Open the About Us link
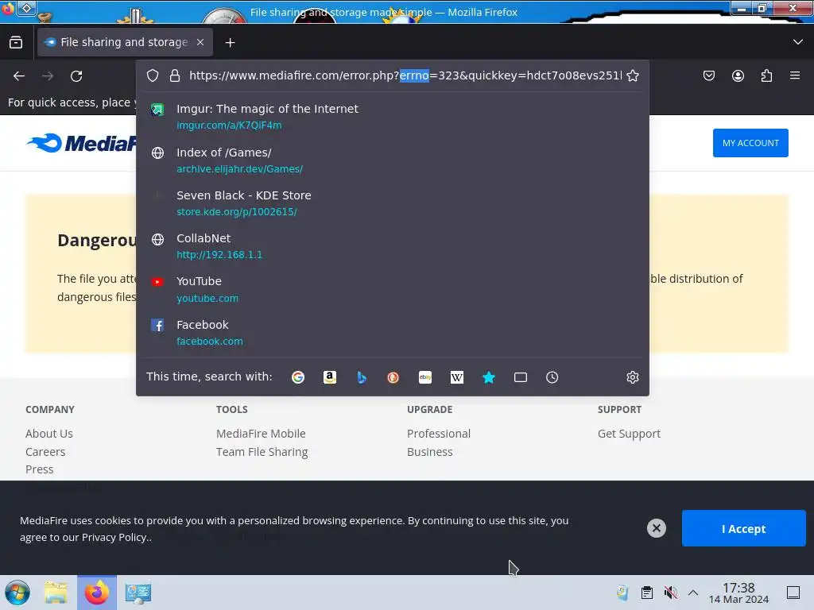Image resolution: width=814 pixels, height=610 pixels. (48, 434)
